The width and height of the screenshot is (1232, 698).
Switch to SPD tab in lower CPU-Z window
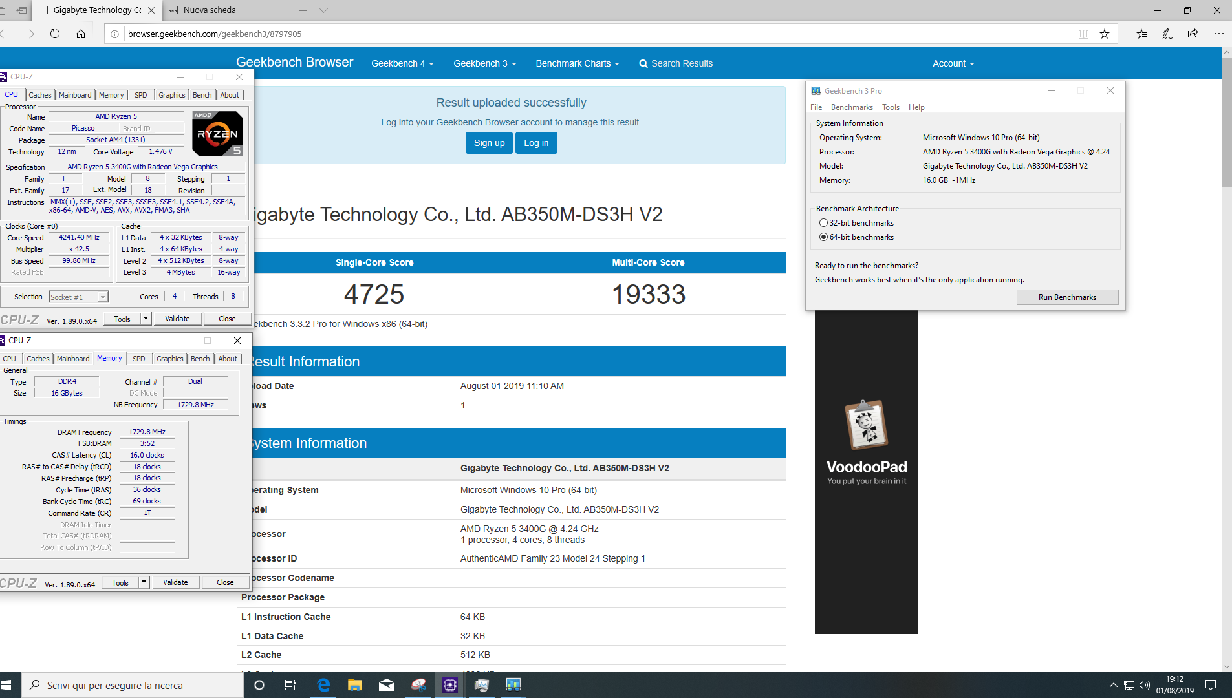[x=138, y=359]
